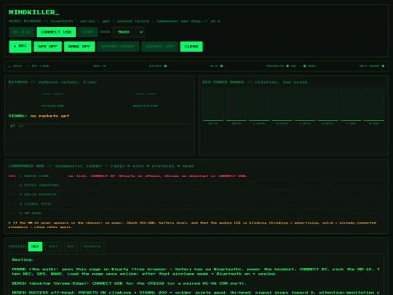The image size is (393, 295).
Task: Switch console to HEX tab
Action: coord(35,246)
